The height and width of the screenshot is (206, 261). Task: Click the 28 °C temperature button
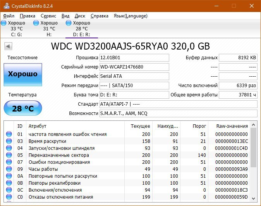pyautogui.click(x=23, y=108)
